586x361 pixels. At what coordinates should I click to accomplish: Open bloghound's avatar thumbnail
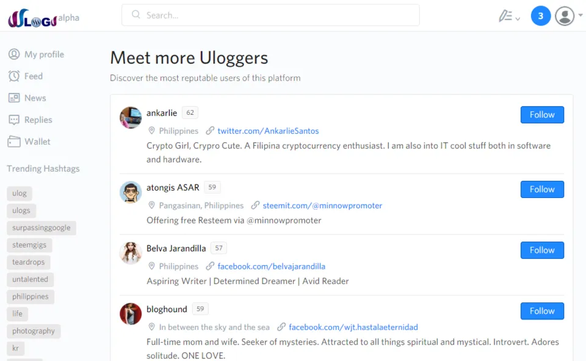click(x=131, y=313)
